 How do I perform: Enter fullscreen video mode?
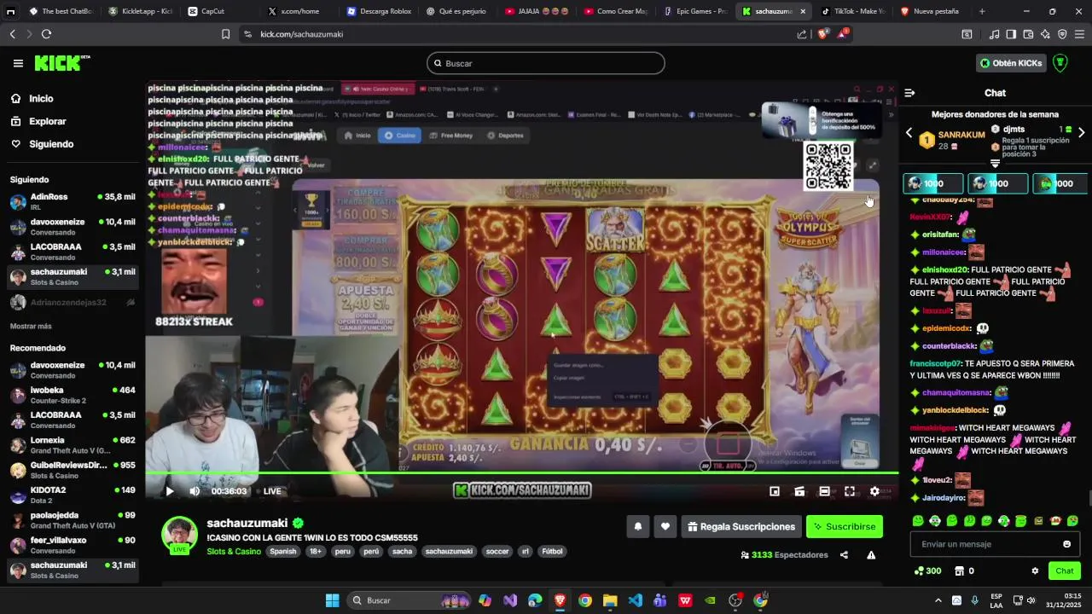tap(850, 491)
